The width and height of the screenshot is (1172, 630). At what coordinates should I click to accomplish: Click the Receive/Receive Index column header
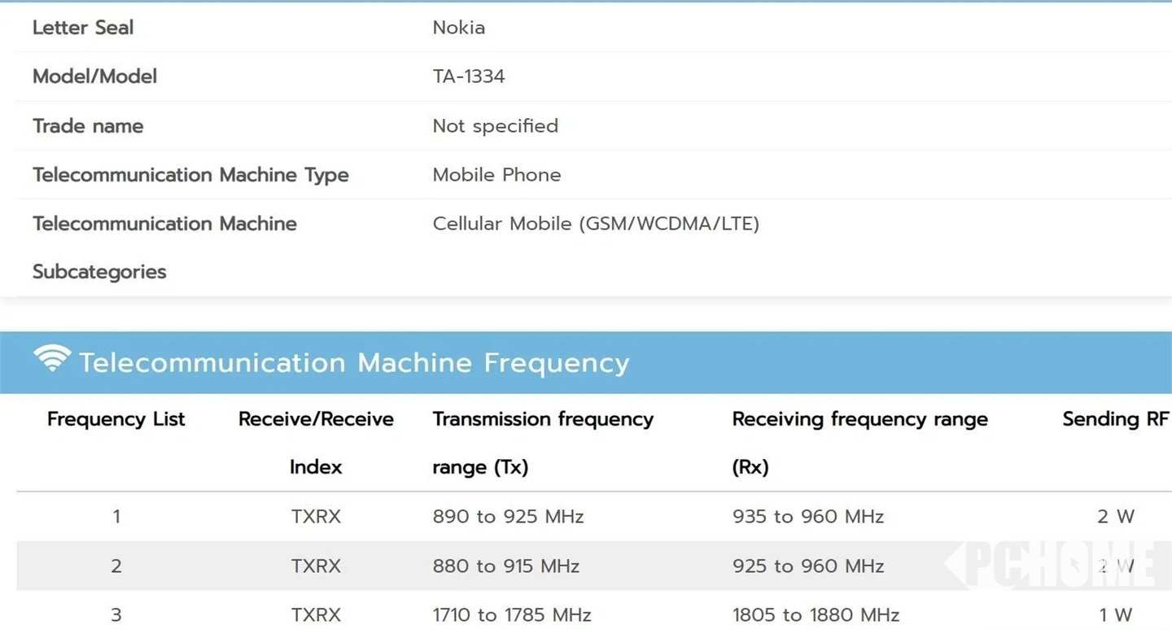(316, 442)
